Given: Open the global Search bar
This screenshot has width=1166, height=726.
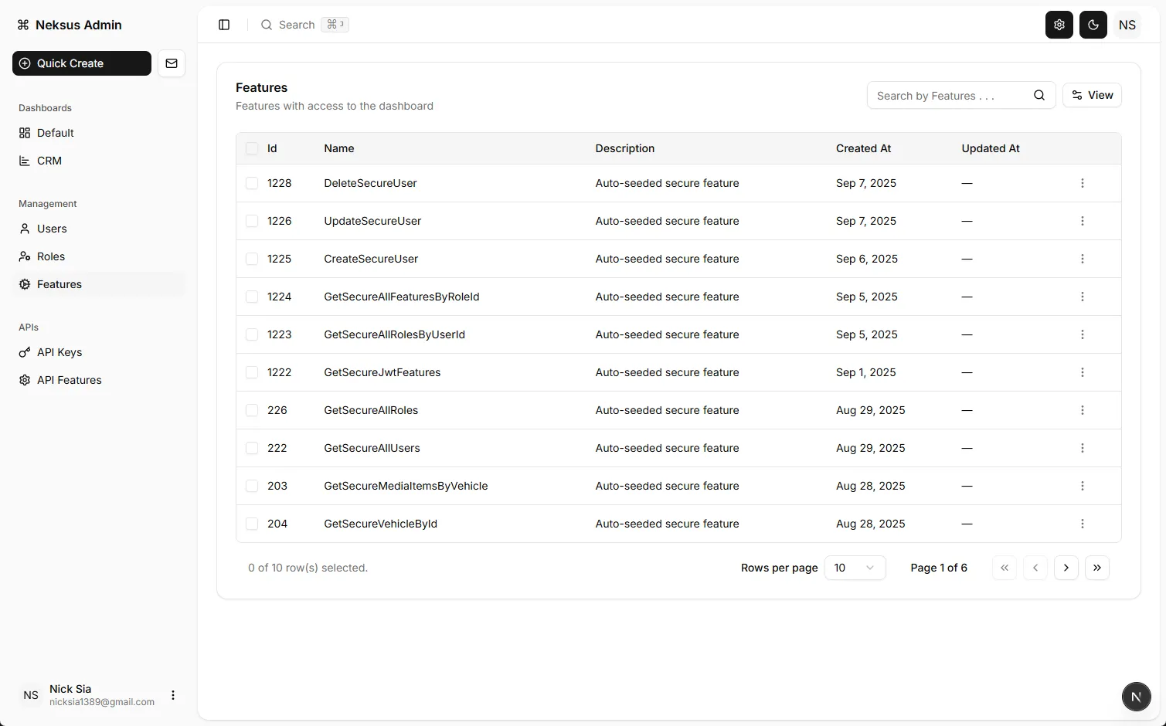Looking at the screenshot, I should [304, 25].
